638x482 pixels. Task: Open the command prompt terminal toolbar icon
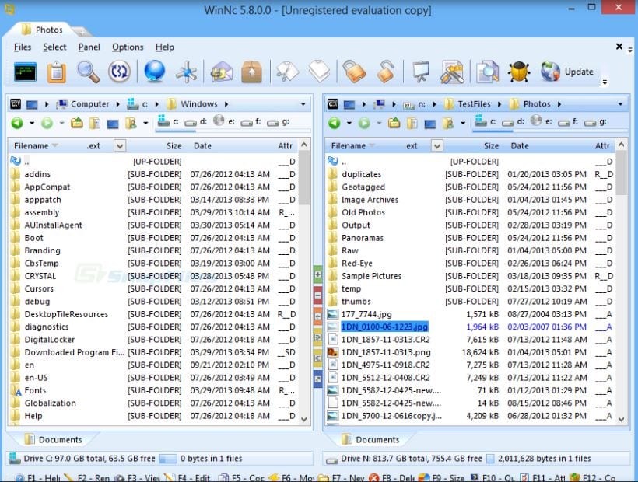tap(25, 72)
